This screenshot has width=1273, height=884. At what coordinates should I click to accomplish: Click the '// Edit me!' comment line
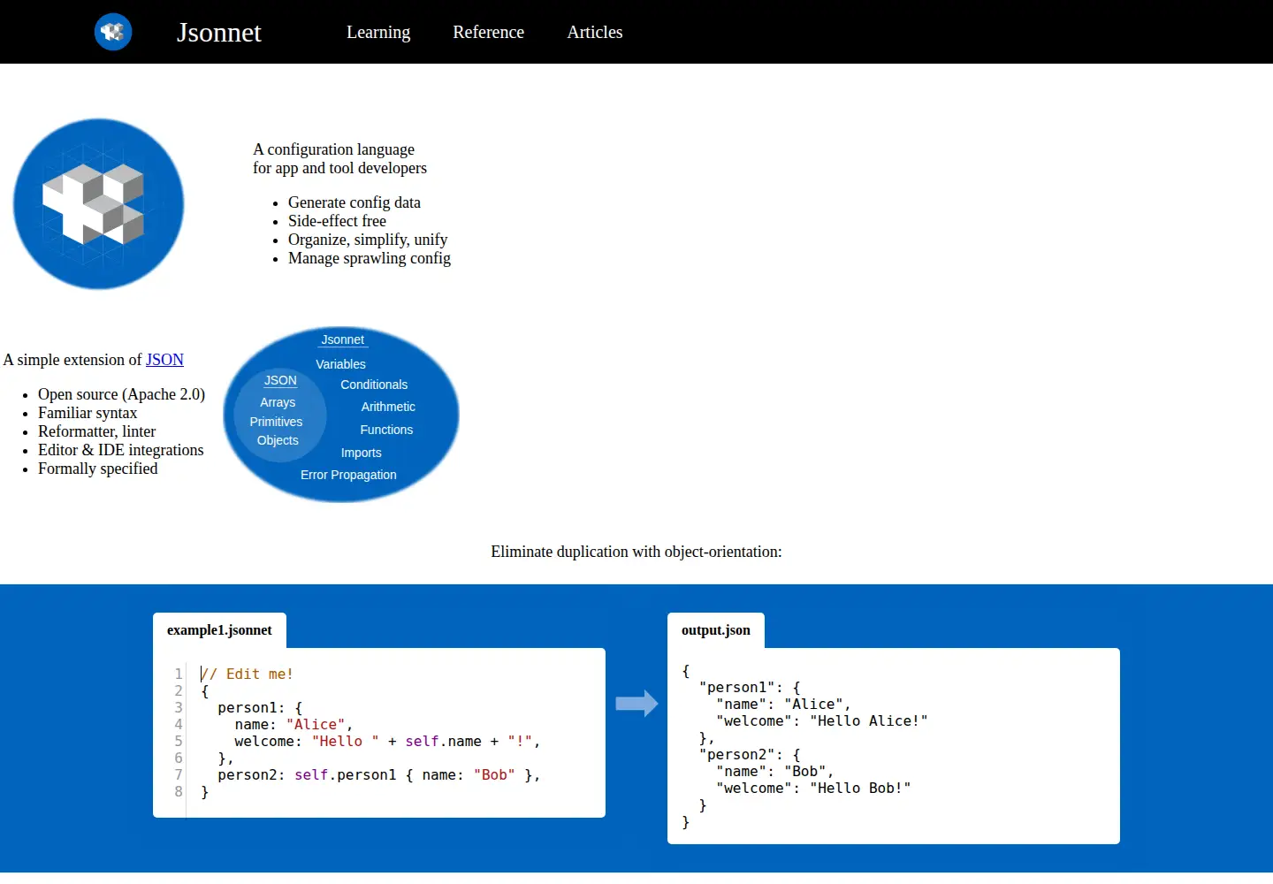click(247, 674)
